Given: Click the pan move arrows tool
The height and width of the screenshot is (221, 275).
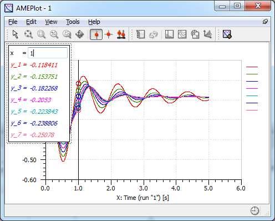Looking at the screenshot, I should click(80, 34).
